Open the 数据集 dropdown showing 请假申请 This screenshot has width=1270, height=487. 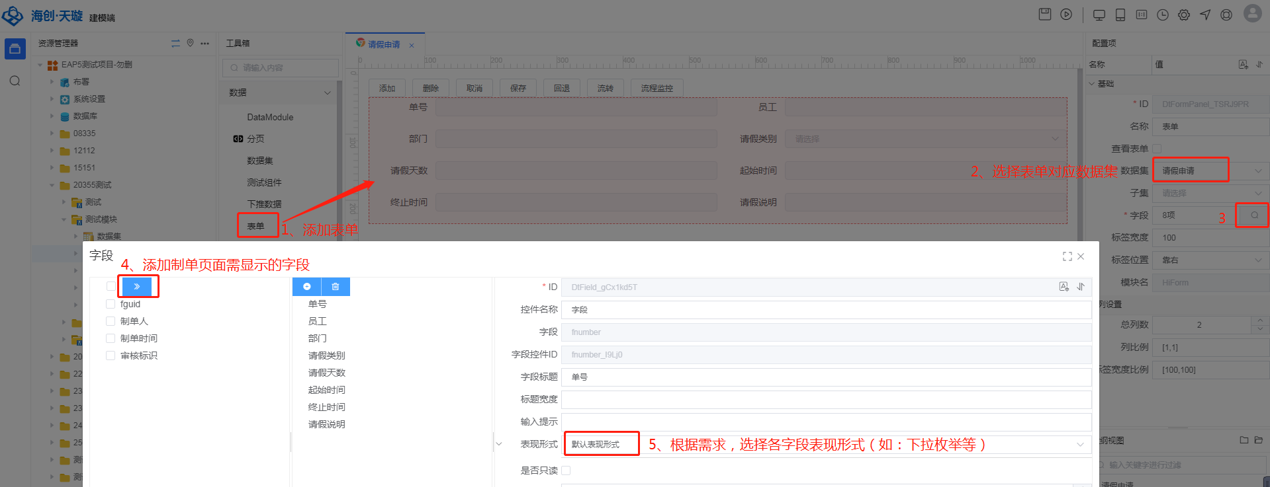point(1210,171)
